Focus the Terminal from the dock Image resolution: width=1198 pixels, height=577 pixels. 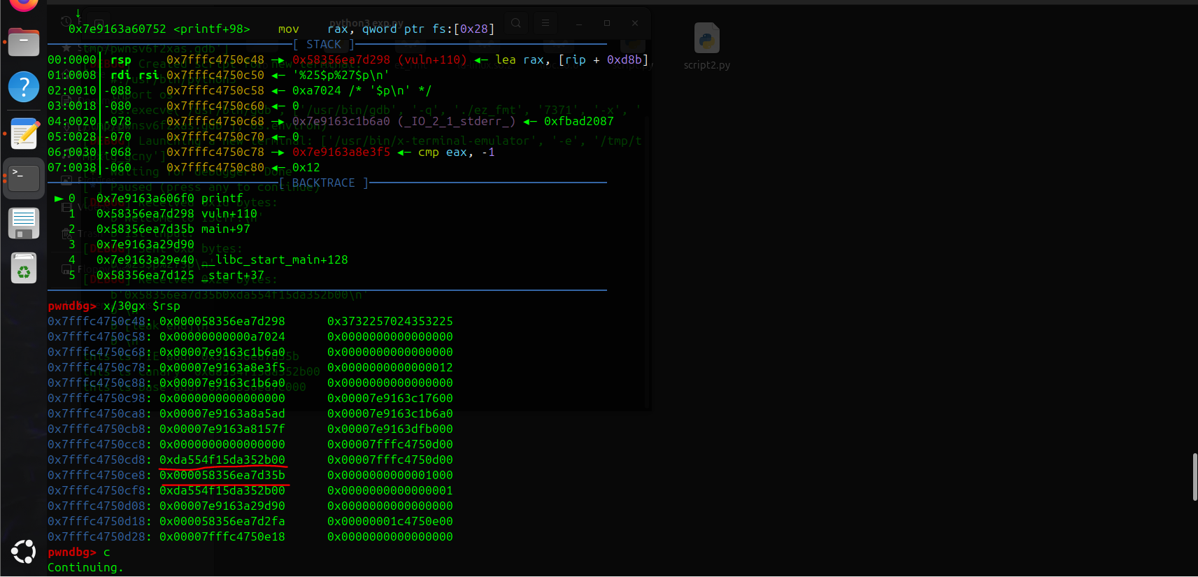point(24,178)
